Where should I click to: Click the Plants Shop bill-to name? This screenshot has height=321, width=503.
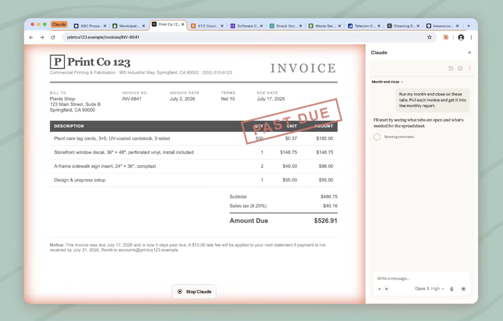[62, 99]
